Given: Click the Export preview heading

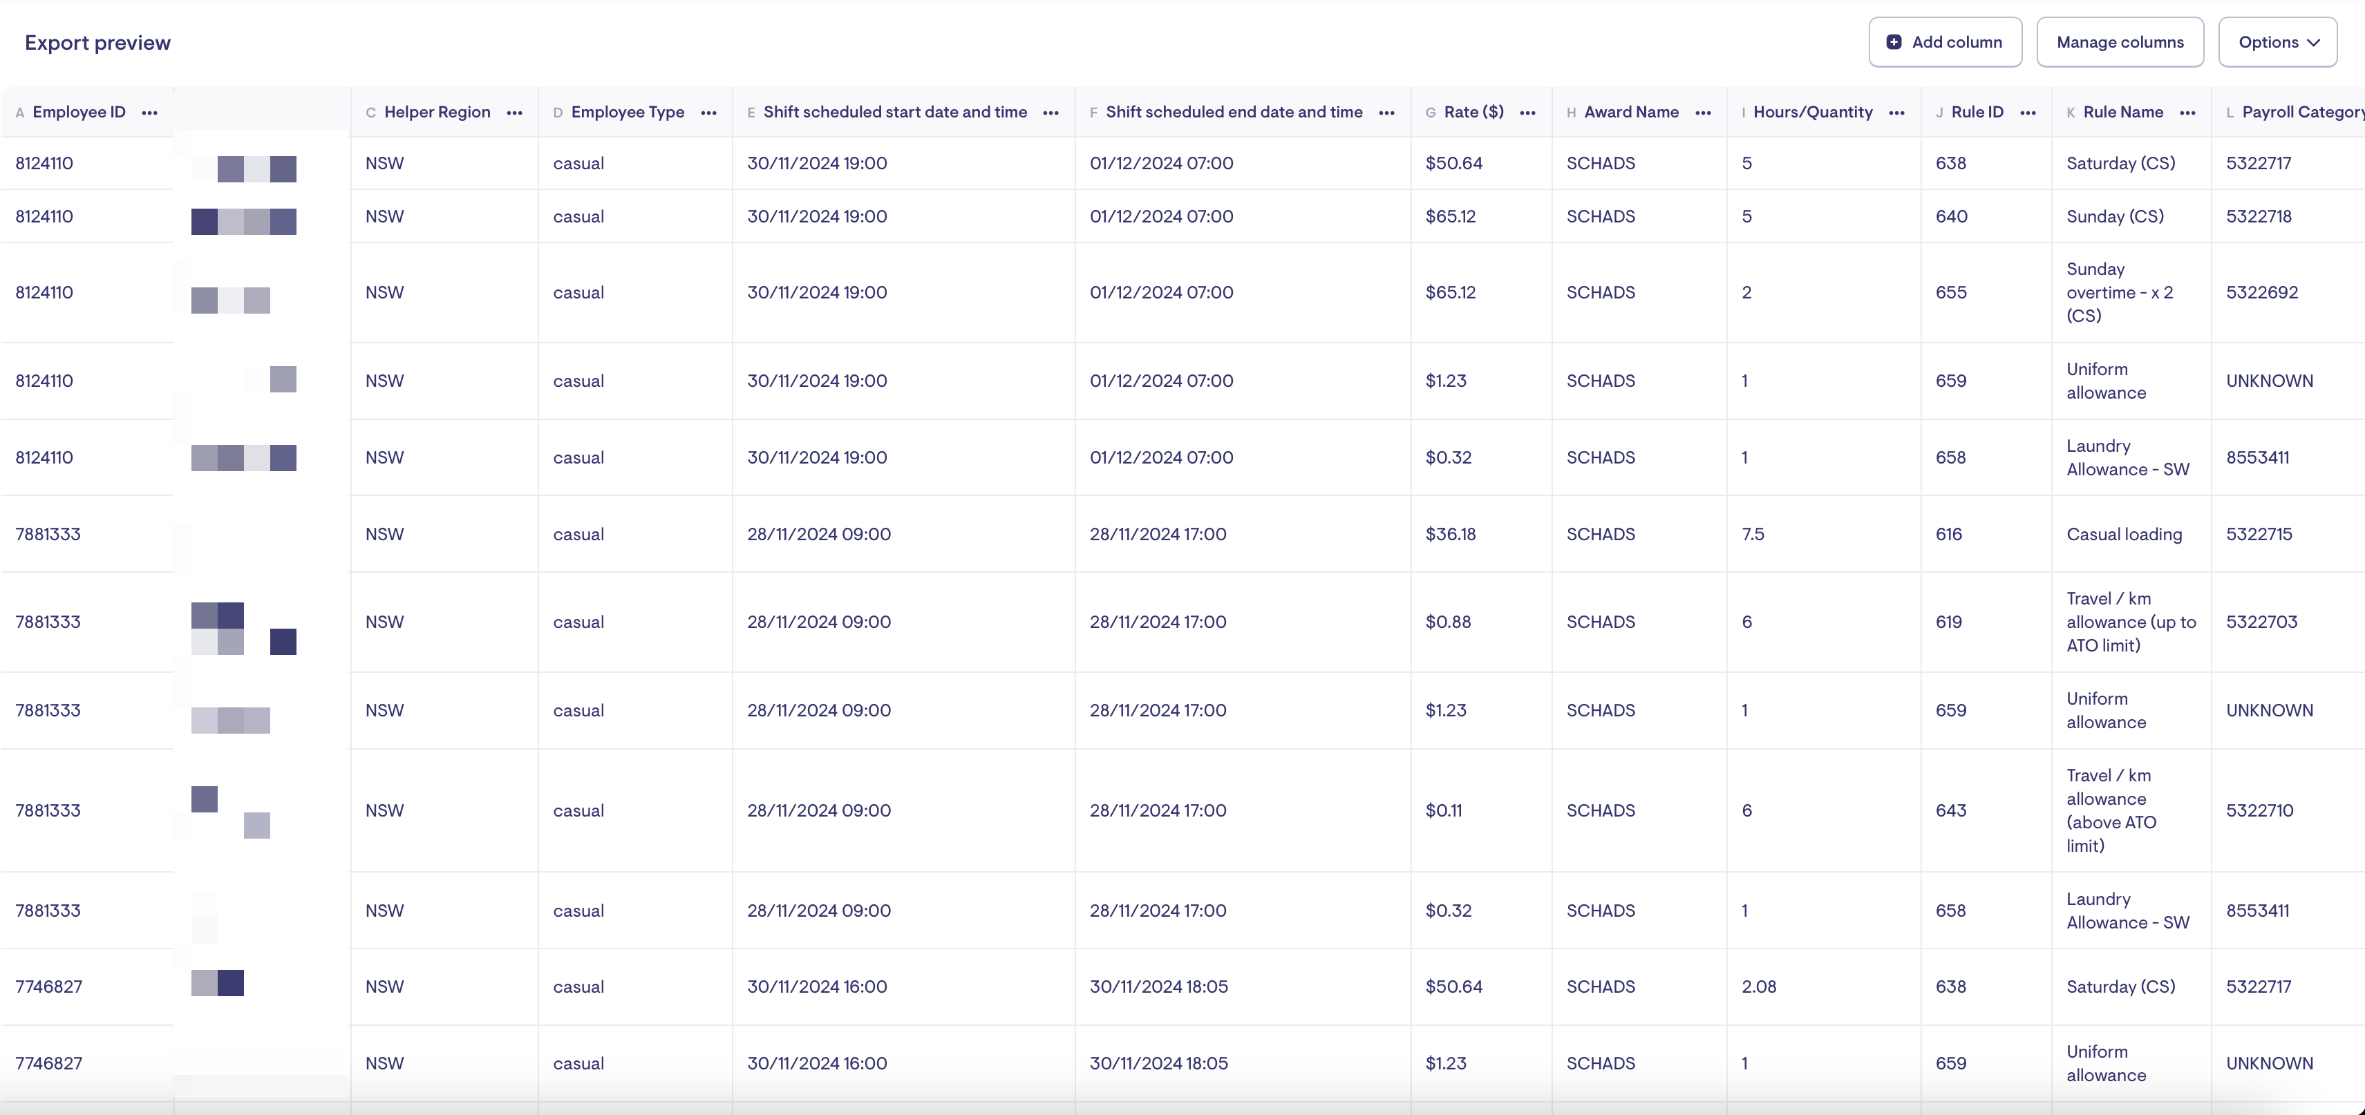Looking at the screenshot, I should (97, 42).
